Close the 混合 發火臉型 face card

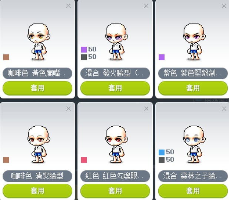click(146, 6)
